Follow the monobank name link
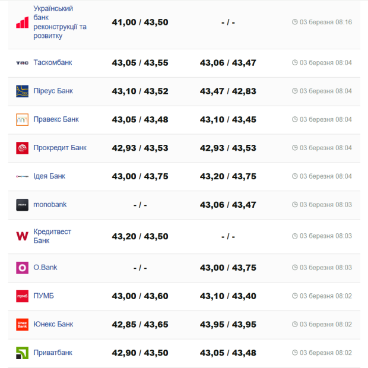The width and height of the screenshot is (368, 368). (x=50, y=205)
